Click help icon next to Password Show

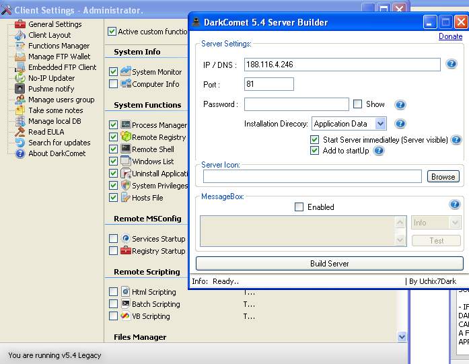coord(400,105)
